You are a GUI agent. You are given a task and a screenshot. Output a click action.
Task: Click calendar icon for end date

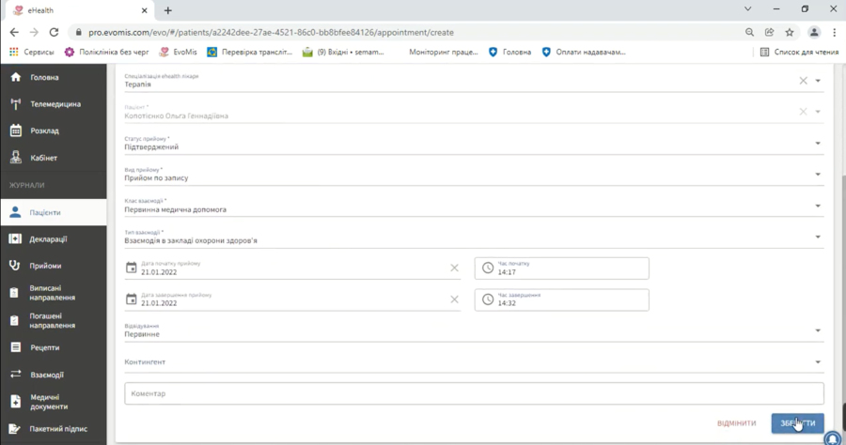coord(131,299)
